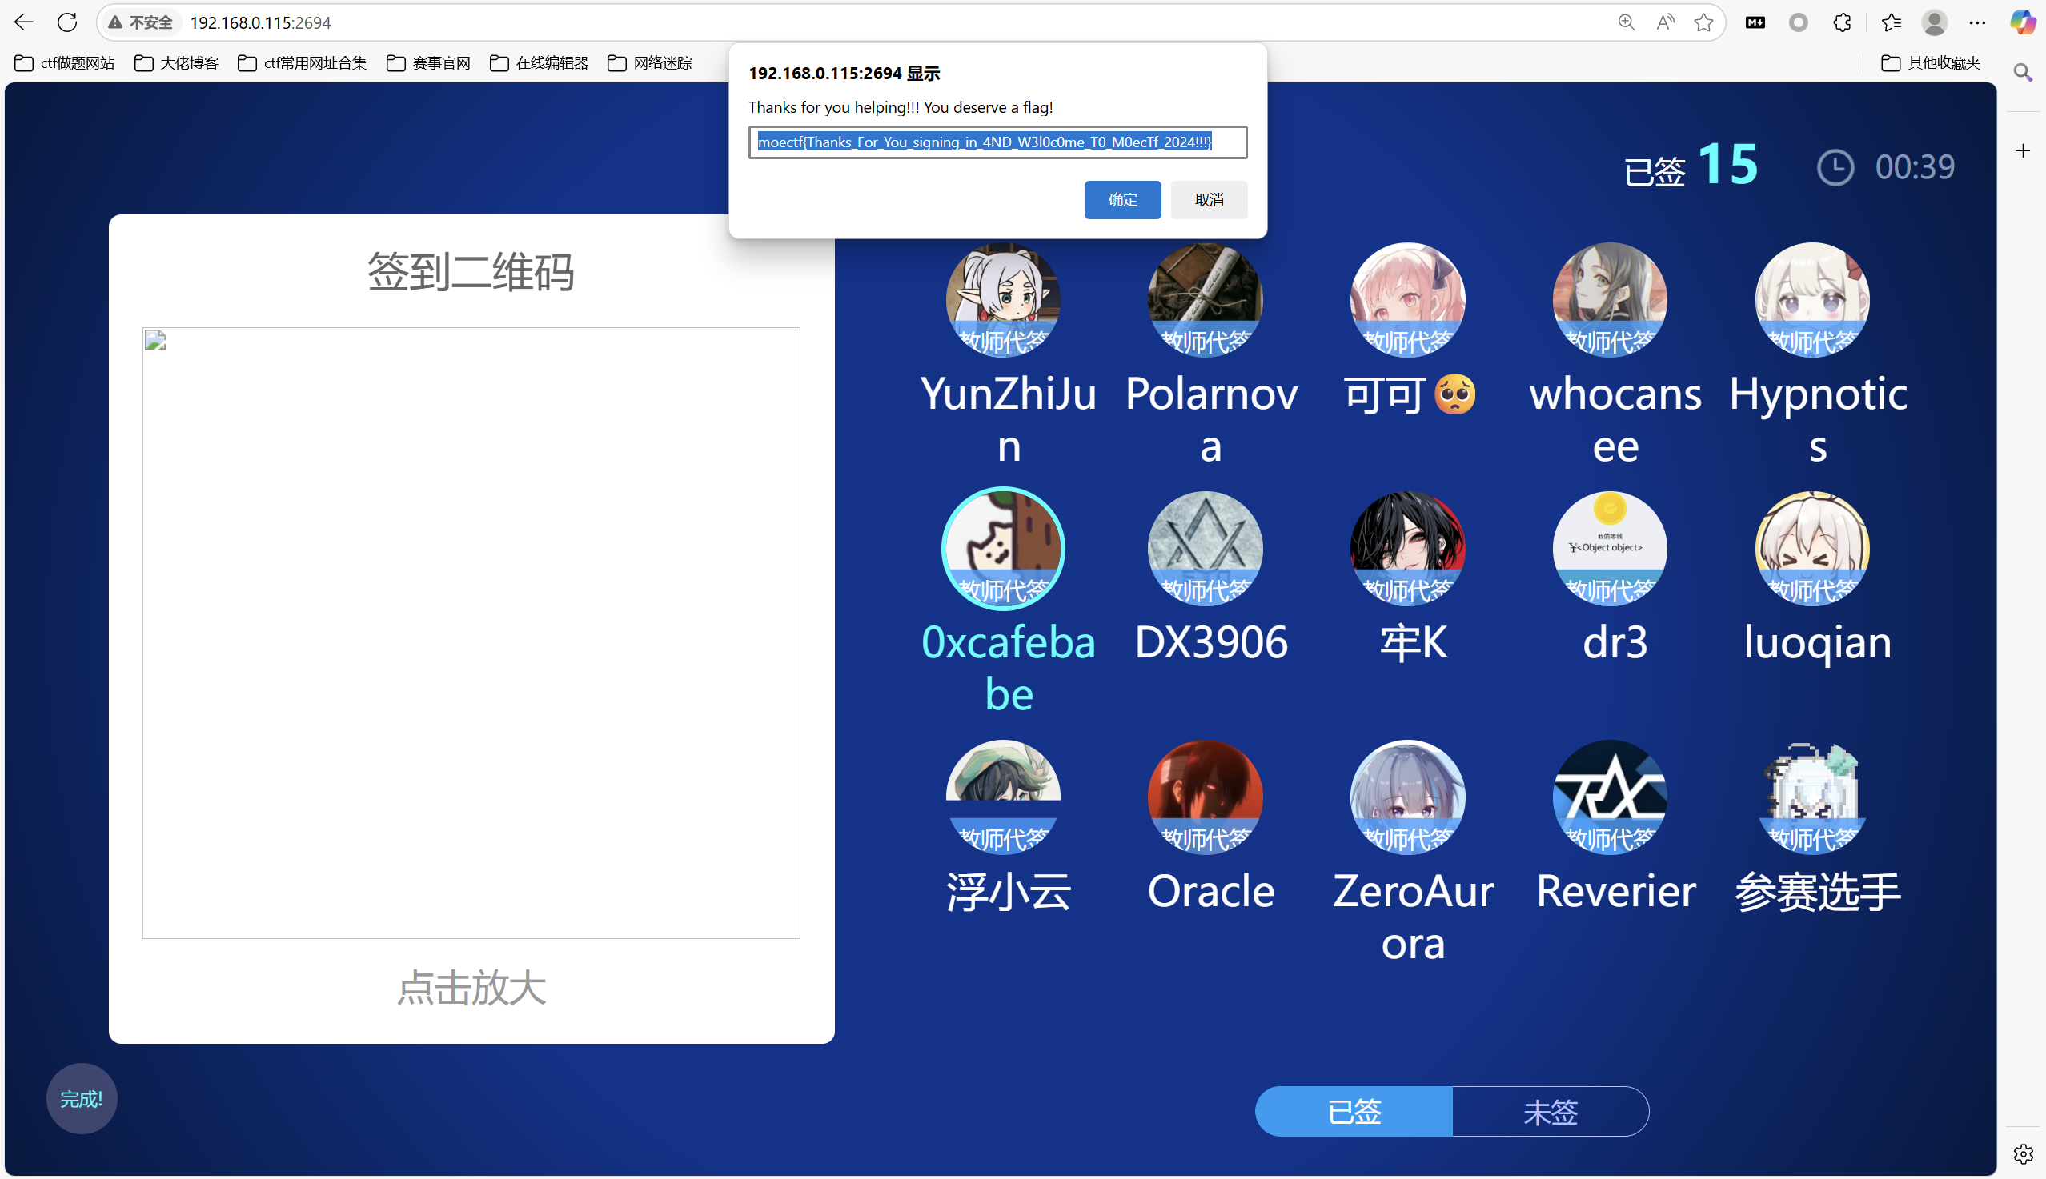Screen dimensions: 2046x1179
Task: Click the not secure warning icon
Action: click(116, 22)
